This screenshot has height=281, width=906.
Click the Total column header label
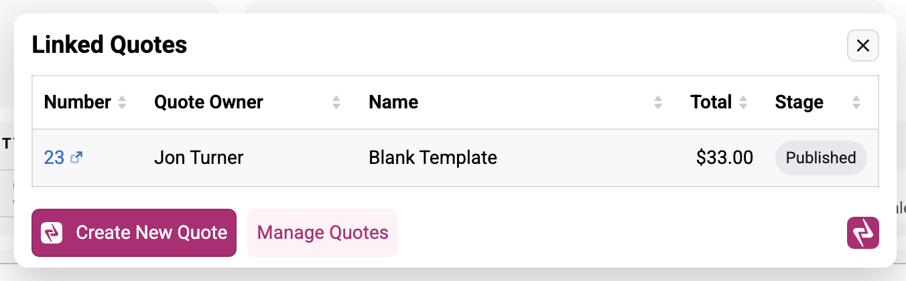(x=711, y=102)
